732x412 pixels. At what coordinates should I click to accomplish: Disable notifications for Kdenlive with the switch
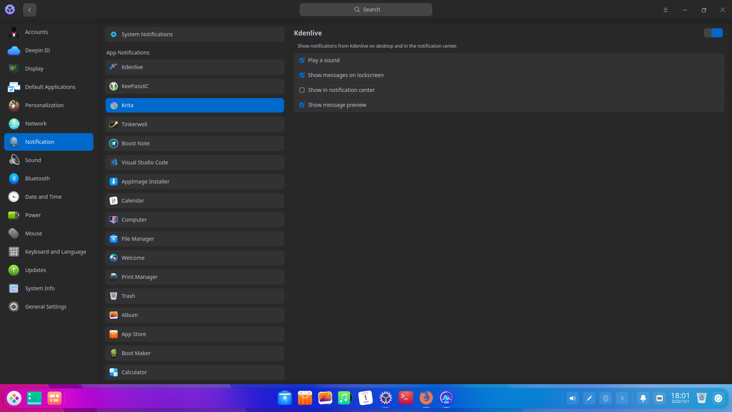pos(713,33)
